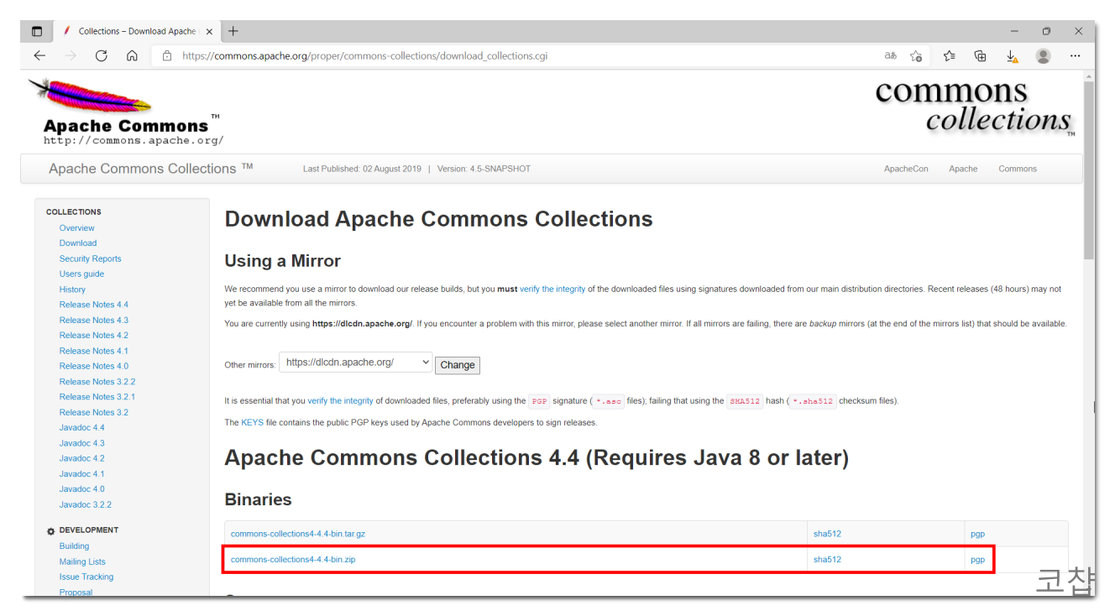This screenshot has width=1115, height=616.
Task: Open the Other mirrors dropdown
Action: click(x=356, y=363)
